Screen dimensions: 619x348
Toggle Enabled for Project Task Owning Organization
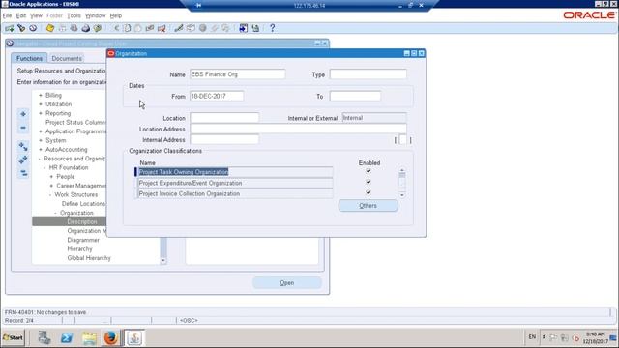click(x=368, y=171)
